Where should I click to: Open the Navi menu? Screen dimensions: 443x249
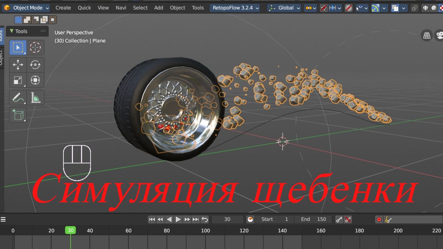tap(121, 8)
